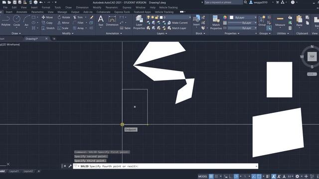The width and height of the screenshot is (319, 179).
Task: Expand the Annotation panel
Action: click(114, 33)
